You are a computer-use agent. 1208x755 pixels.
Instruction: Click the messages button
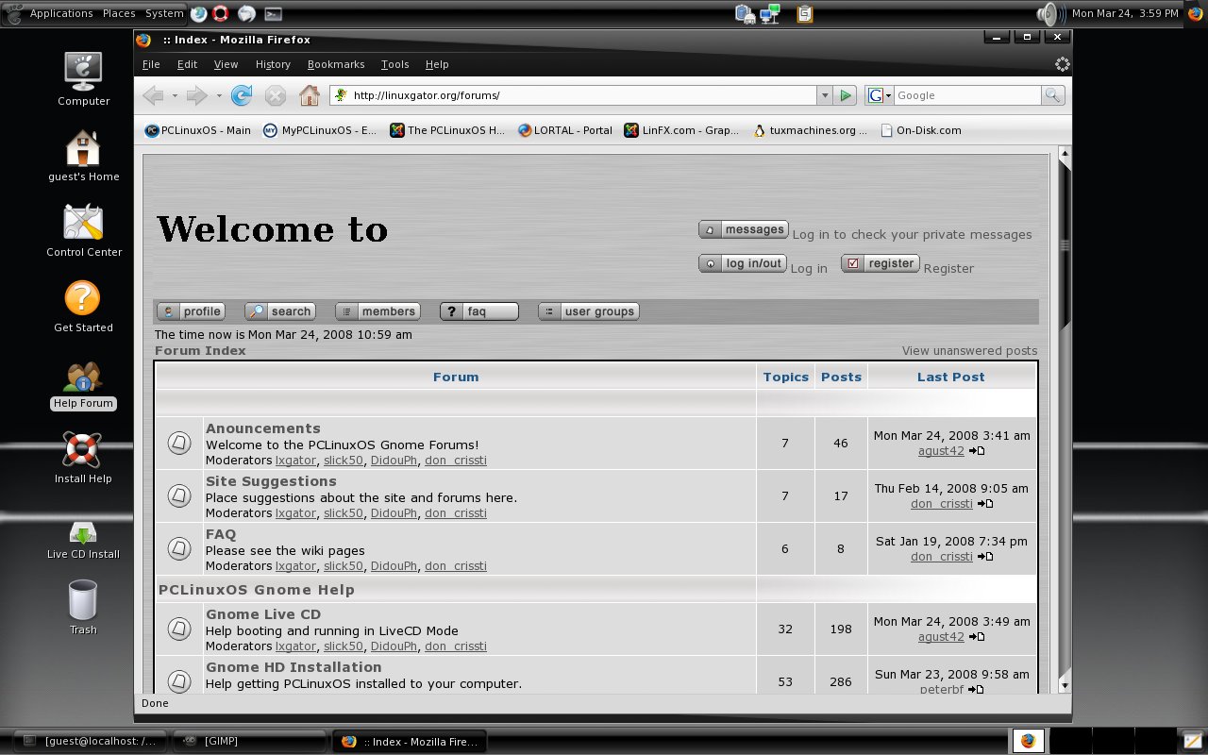(744, 229)
